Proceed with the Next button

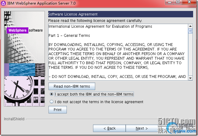click(x=142, y=128)
